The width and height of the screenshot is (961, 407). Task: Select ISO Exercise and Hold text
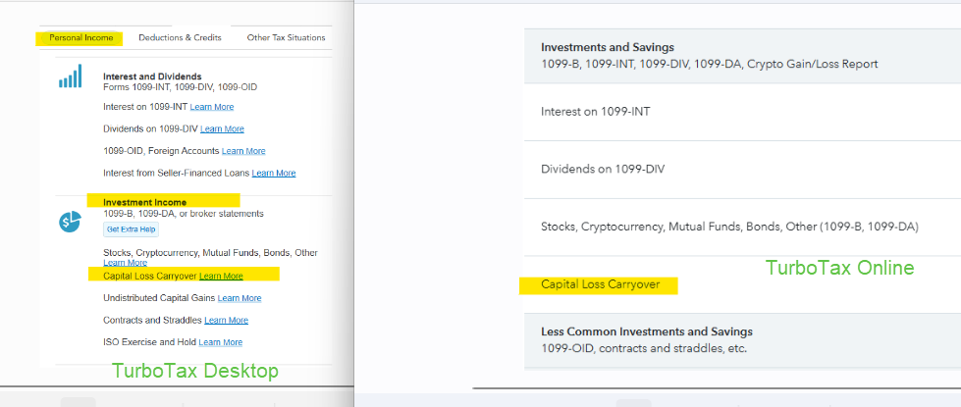point(150,342)
